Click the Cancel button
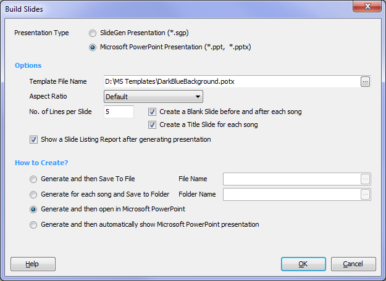Screen dimensions: 386x281 tap(353, 264)
